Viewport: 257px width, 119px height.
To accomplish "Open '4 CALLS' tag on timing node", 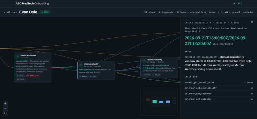I will [x=156, y=75].
